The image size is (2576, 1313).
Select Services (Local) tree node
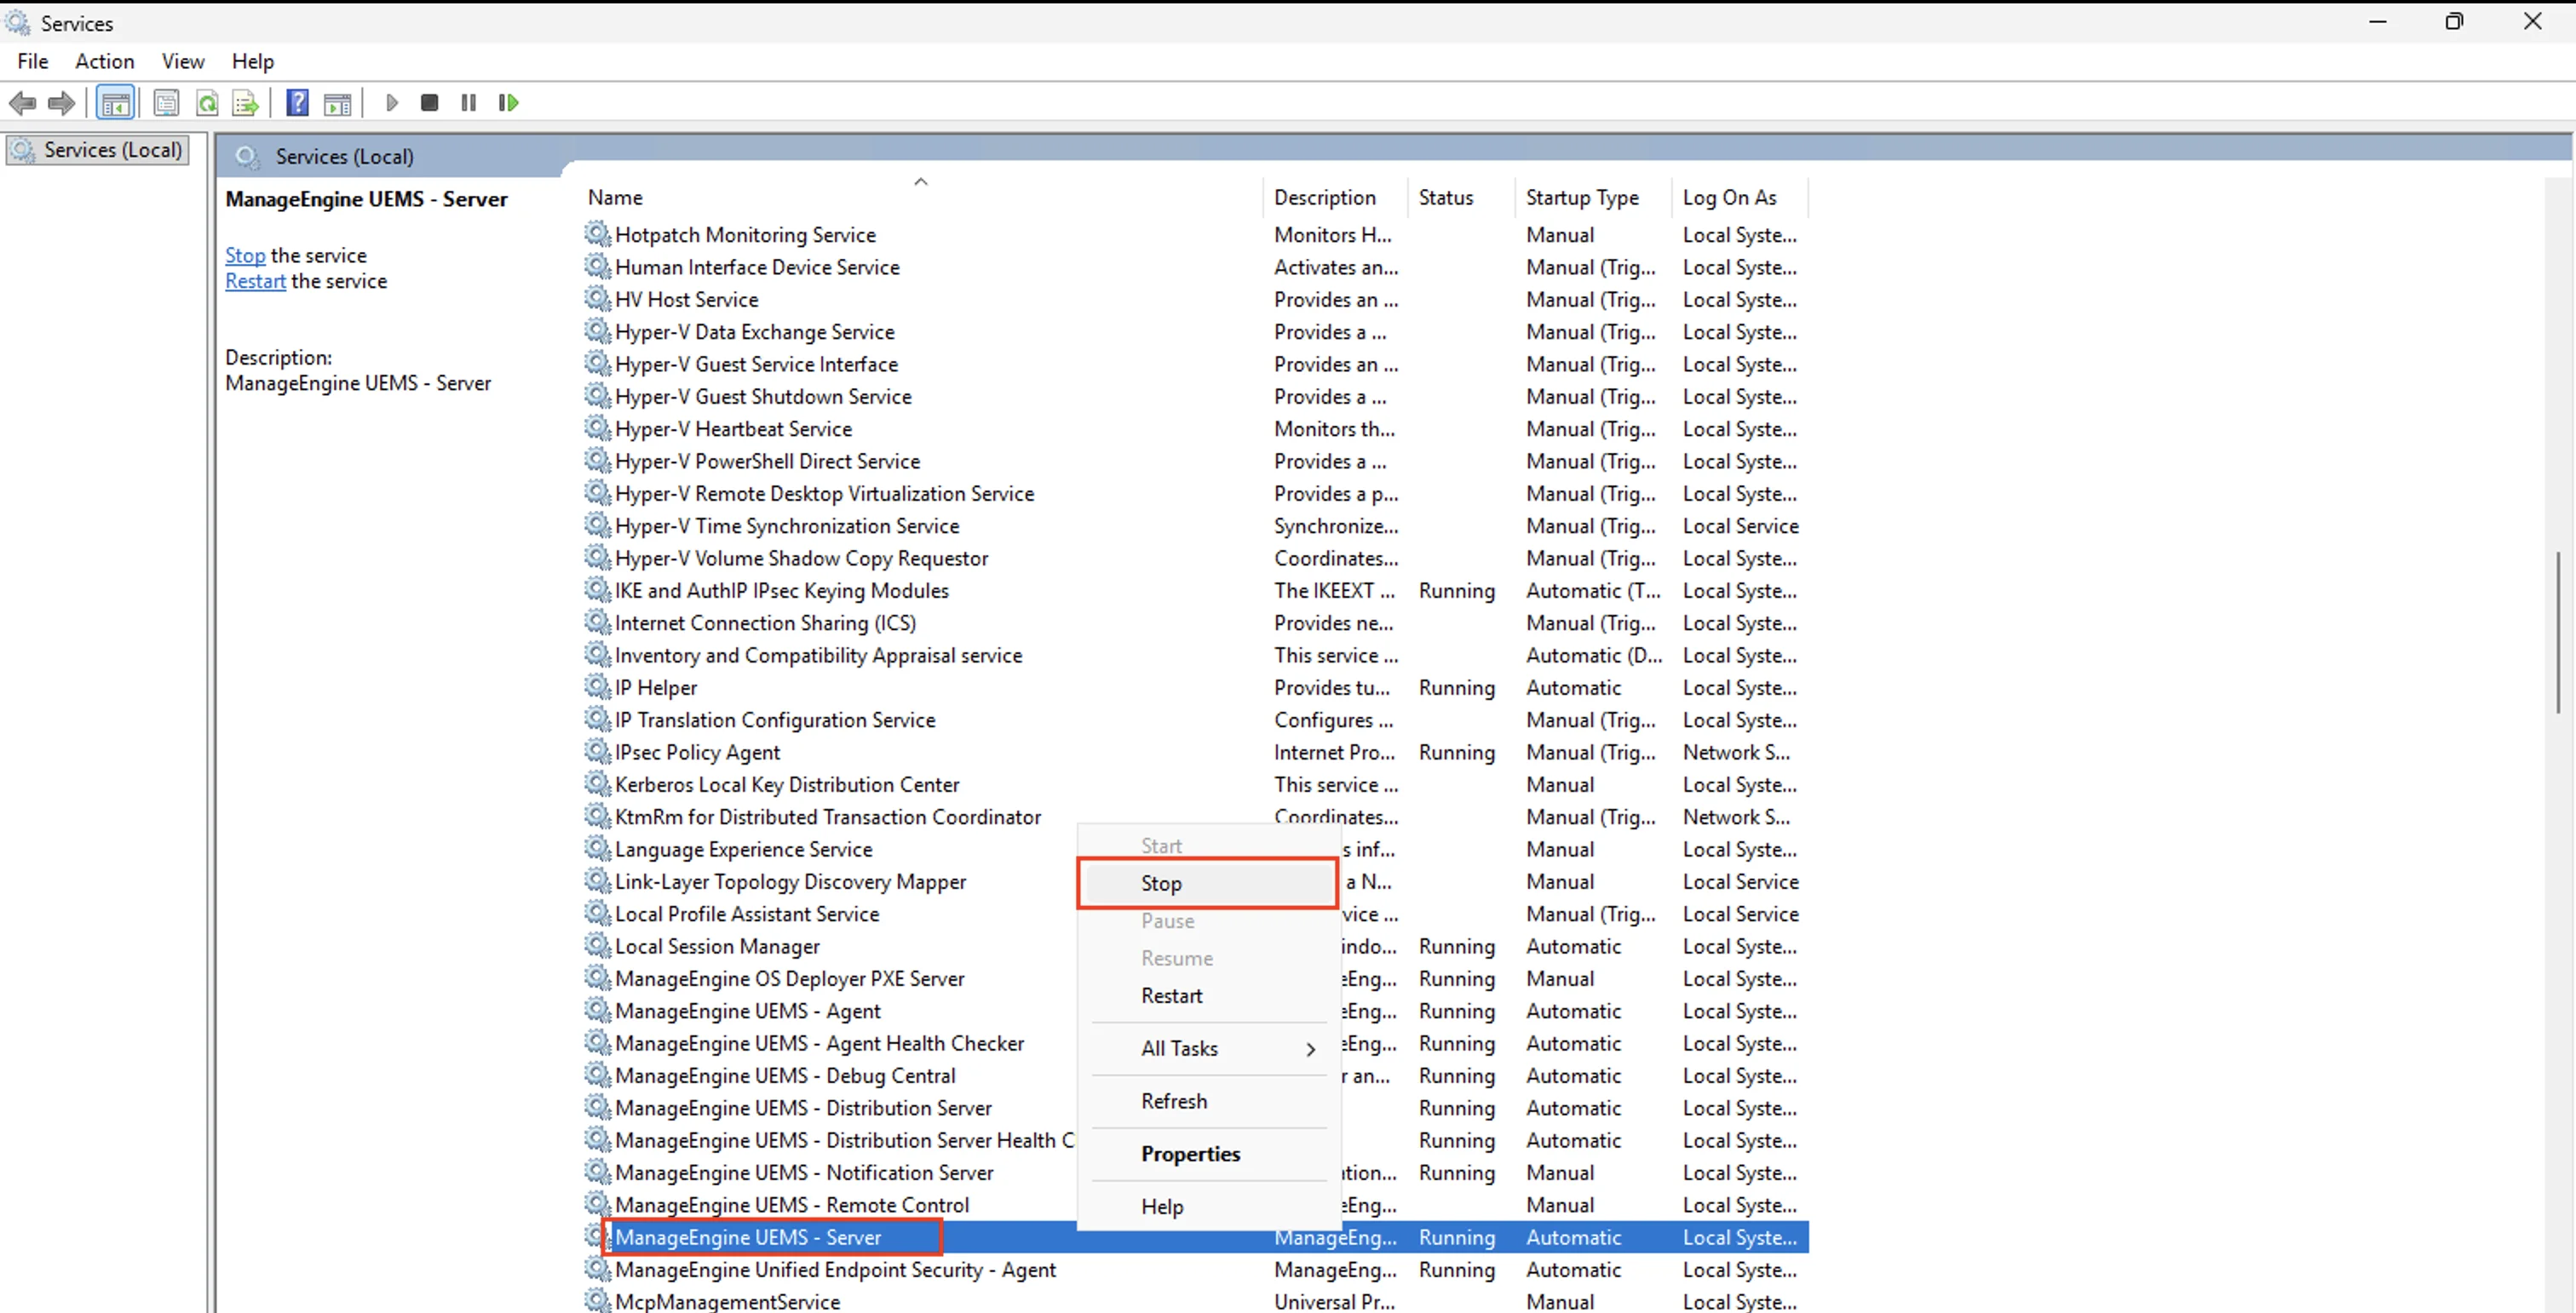98,150
